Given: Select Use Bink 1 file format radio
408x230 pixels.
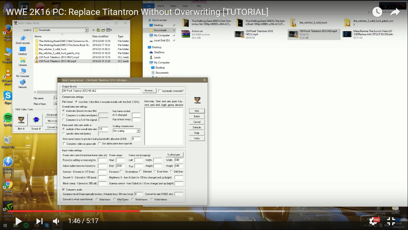Looking at the screenshot, I should [x=76, y=102].
